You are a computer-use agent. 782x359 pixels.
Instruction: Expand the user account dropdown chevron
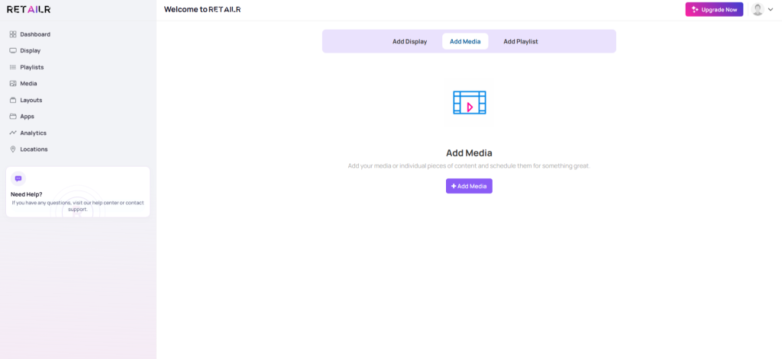(x=771, y=10)
